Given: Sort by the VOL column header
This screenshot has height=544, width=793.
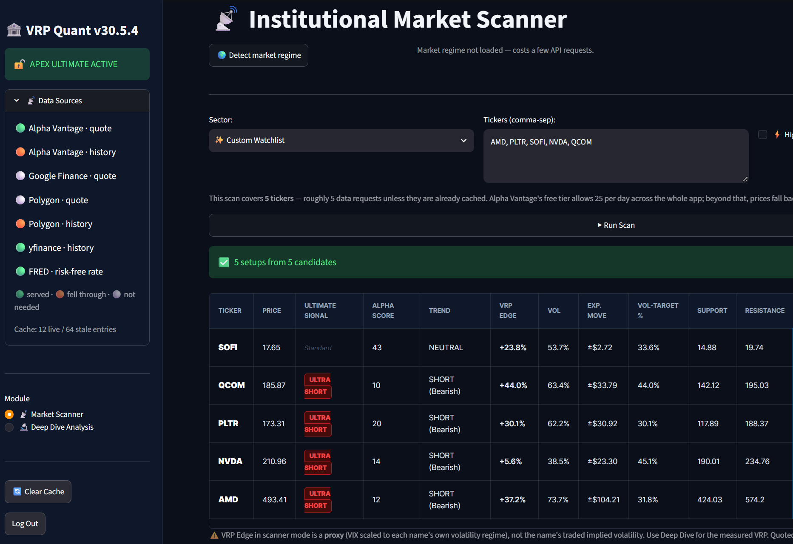Looking at the screenshot, I should [x=558, y=311].
